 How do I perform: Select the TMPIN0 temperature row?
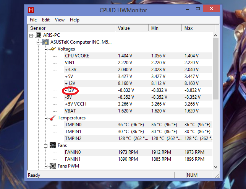pos(138,125)
